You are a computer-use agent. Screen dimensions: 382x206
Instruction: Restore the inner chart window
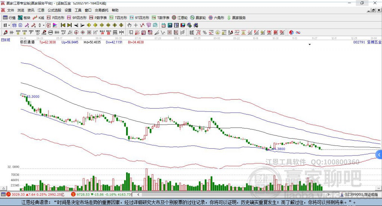point(373,10)
